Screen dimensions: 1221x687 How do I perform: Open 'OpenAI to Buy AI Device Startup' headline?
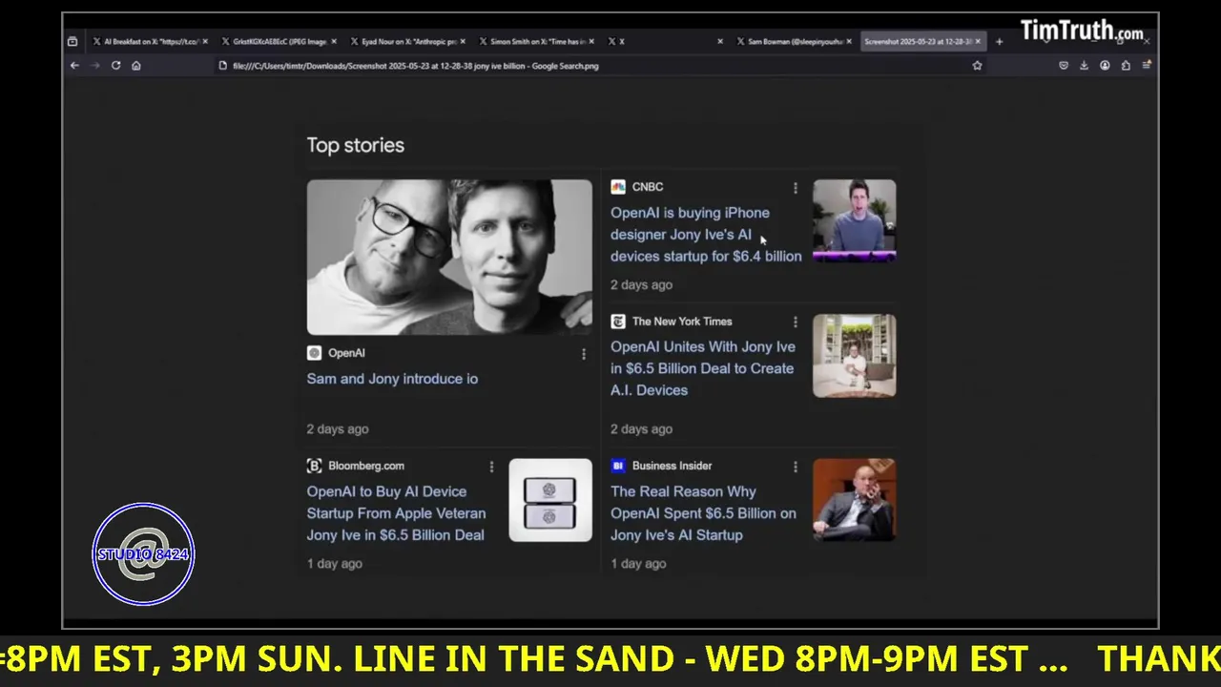point(396,513)
